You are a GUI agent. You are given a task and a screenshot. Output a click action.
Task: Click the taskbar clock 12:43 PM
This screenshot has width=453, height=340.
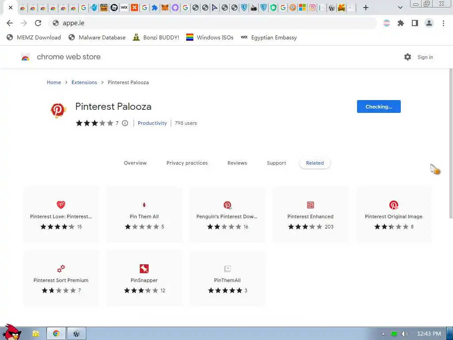point(429,334)
